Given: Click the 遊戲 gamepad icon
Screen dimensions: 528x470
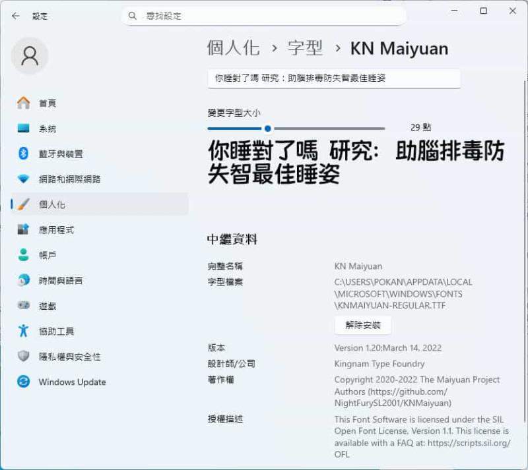Looking at the screenshot, I should (23, 306).
